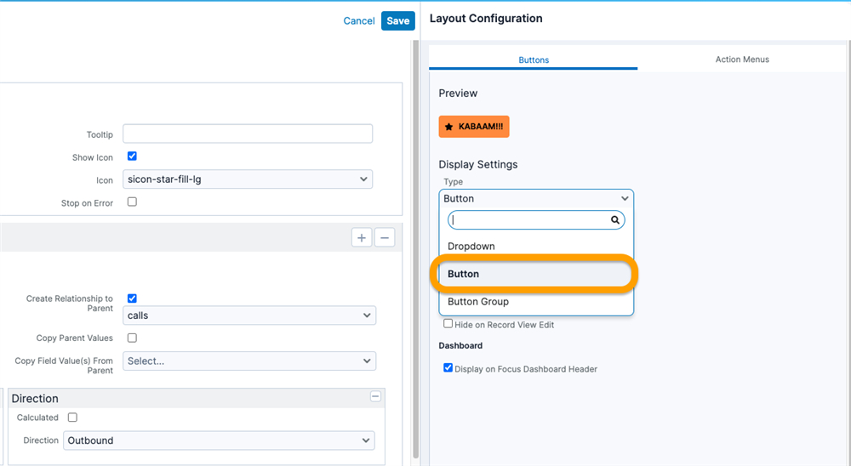Uncheck Create Relationship to Parent
Screen dimensions: 851x466
tap(132, 298)
